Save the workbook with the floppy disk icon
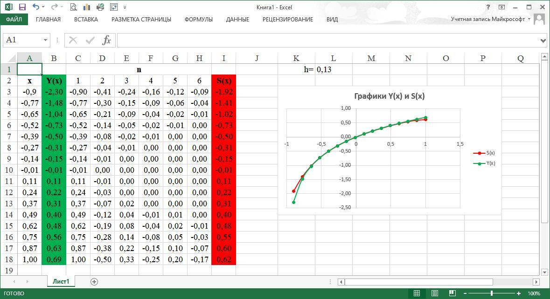Screen dimensions: 550x299 point(22,7)
